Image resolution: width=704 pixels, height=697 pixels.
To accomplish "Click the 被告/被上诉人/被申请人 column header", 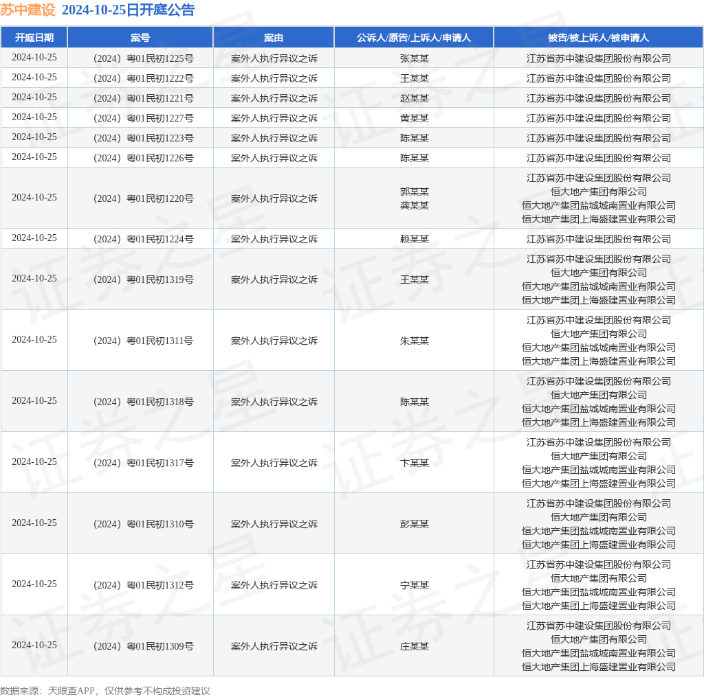I will [599, 38].
